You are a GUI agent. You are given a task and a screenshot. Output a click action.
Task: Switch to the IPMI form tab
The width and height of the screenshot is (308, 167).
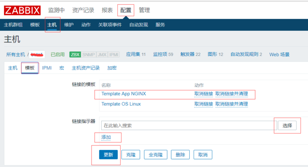[x=47, y=68]
